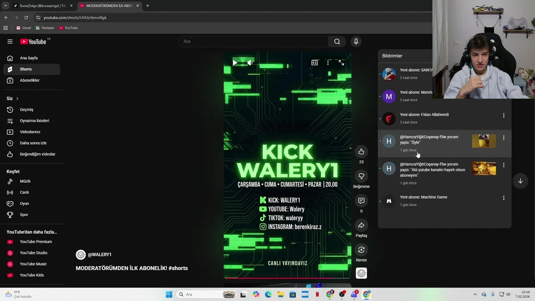Toggle closed captions on the Short

pyautogui.click(x=314, y=63)
